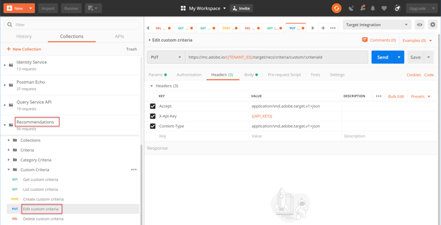Image resolution: width=441 pixels, height=225 pixels.
Task: Open the Runner
Action: [x=71, y=8]
